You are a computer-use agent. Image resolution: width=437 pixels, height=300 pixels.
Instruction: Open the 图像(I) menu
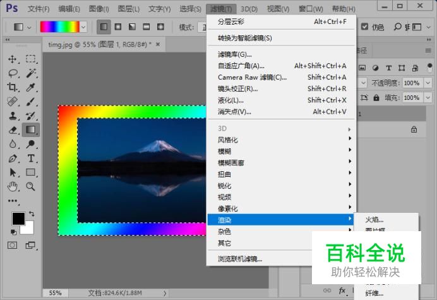(x=99, y=9)
